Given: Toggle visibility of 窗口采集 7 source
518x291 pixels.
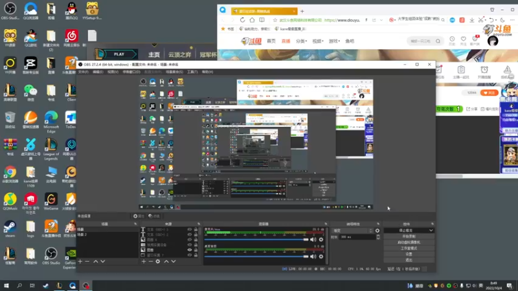Looking at the screenshot, I should tap(189, 255).
